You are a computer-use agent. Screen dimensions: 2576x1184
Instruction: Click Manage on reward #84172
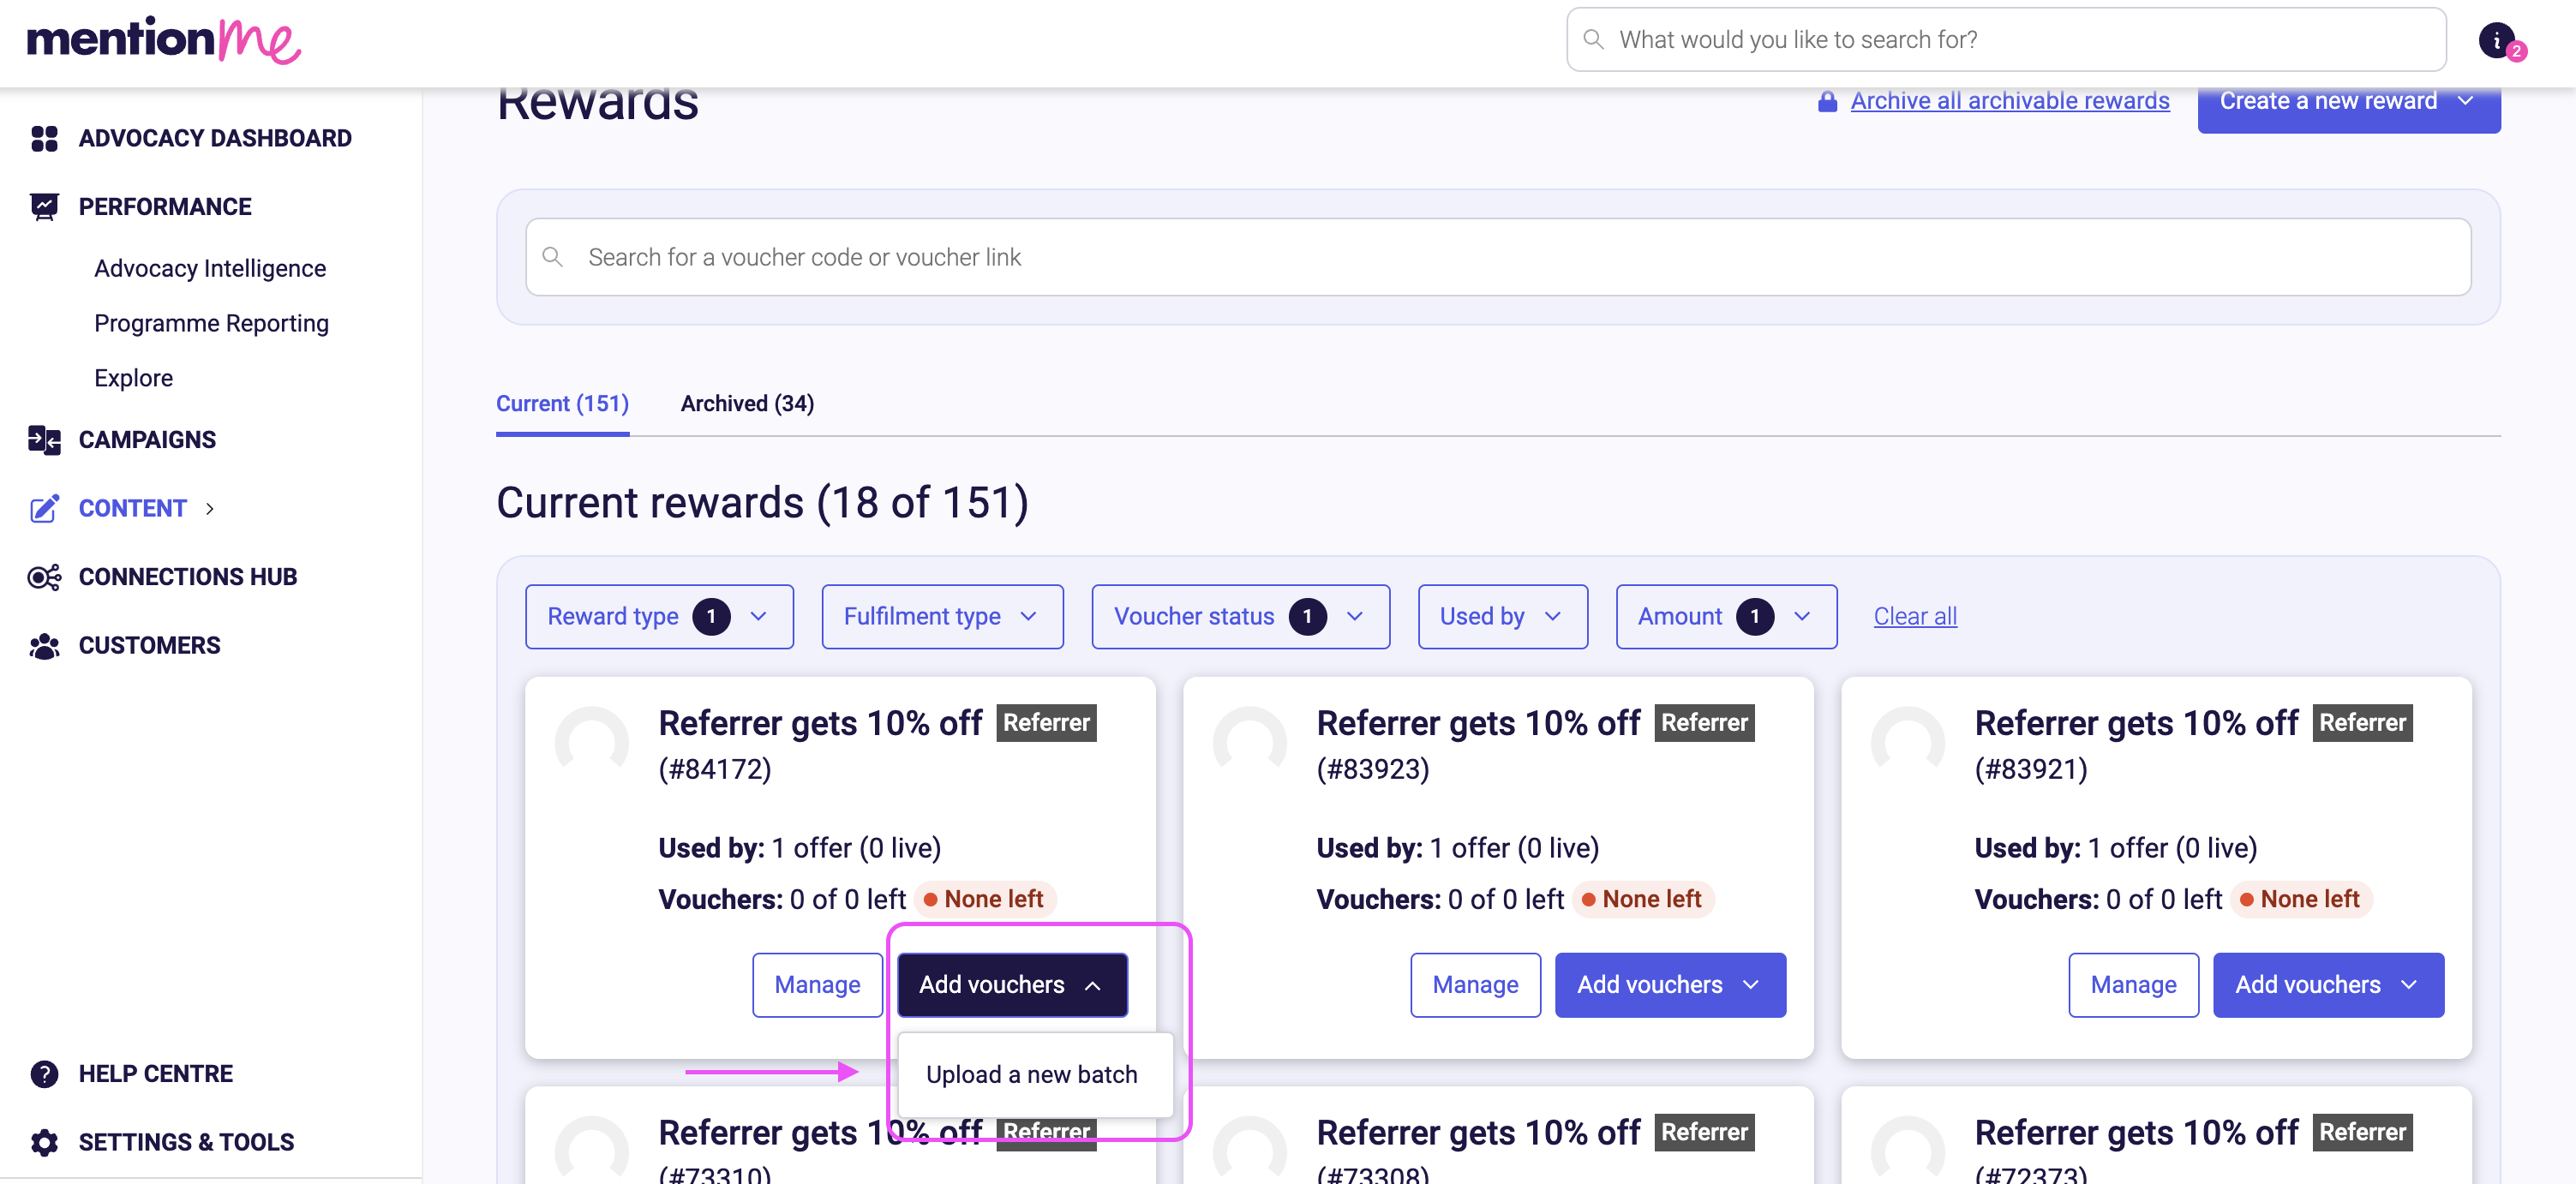click(x=817, y=985)
